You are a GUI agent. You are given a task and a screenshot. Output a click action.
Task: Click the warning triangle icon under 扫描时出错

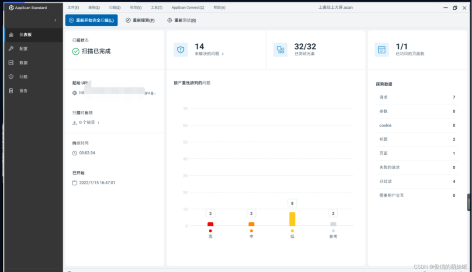tap(75, 122)
